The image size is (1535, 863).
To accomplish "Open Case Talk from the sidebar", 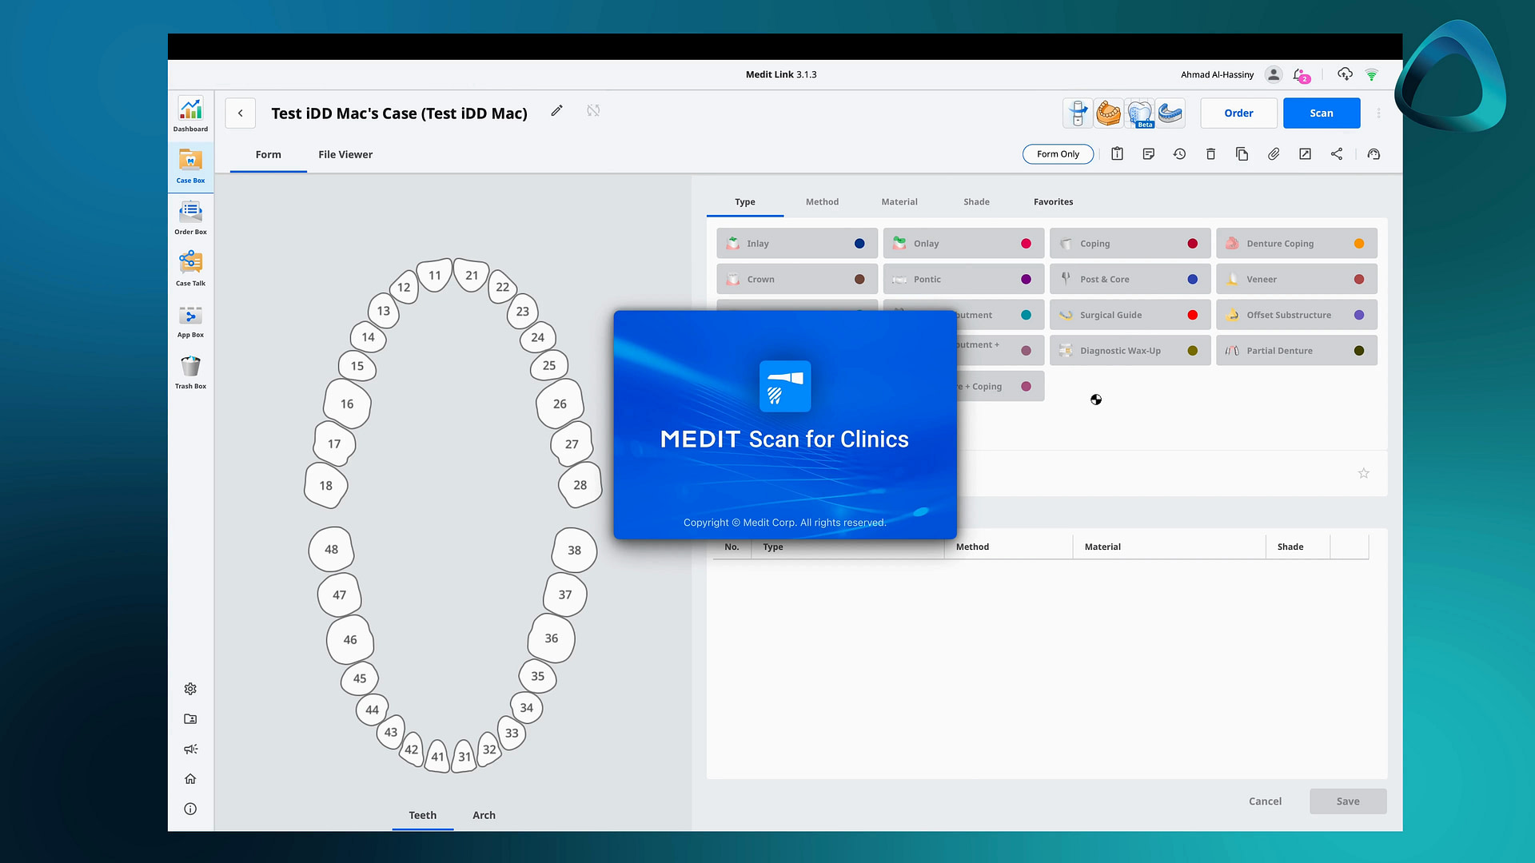I will (x=189, y=266).
